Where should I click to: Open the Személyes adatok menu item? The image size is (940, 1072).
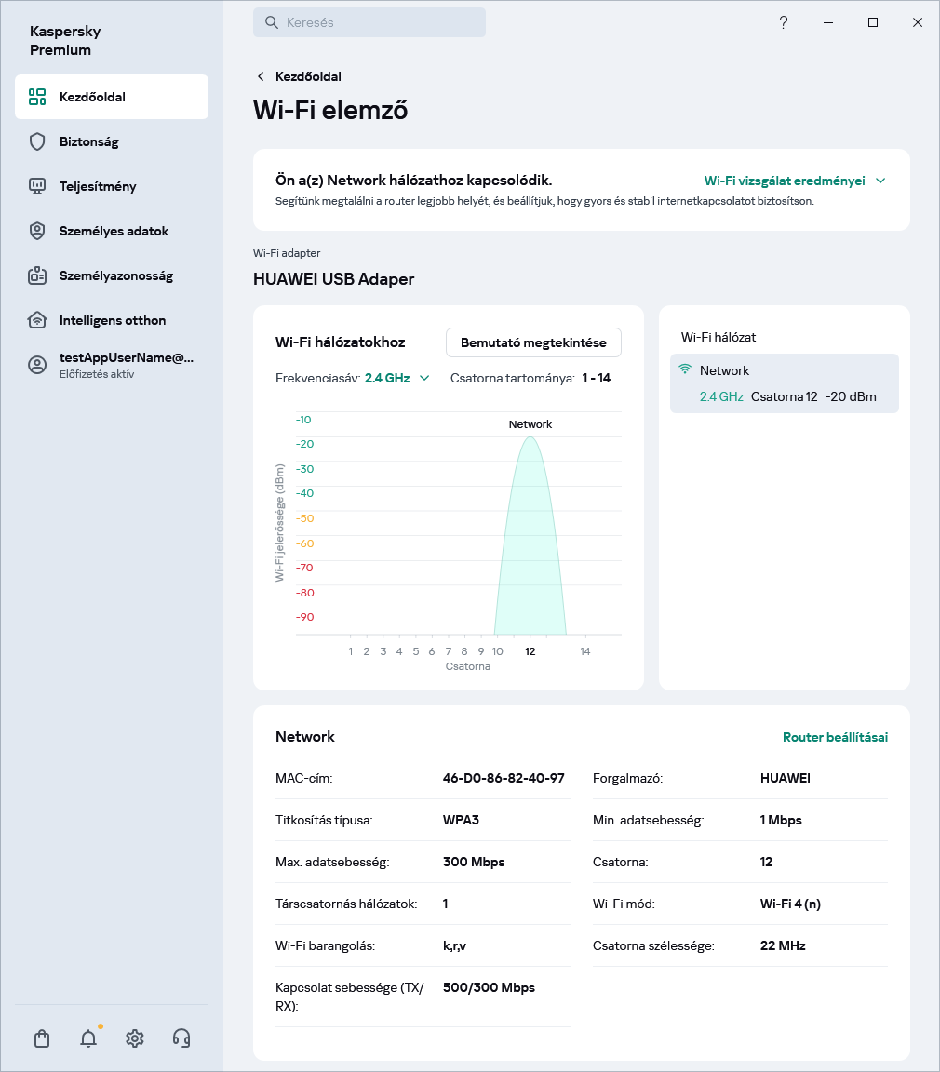point(114,231)
